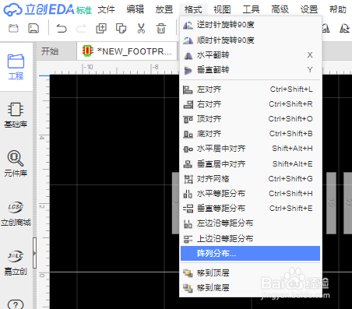Open the 工程 project panel
352x309 pixels.
(x=16, y=67)
